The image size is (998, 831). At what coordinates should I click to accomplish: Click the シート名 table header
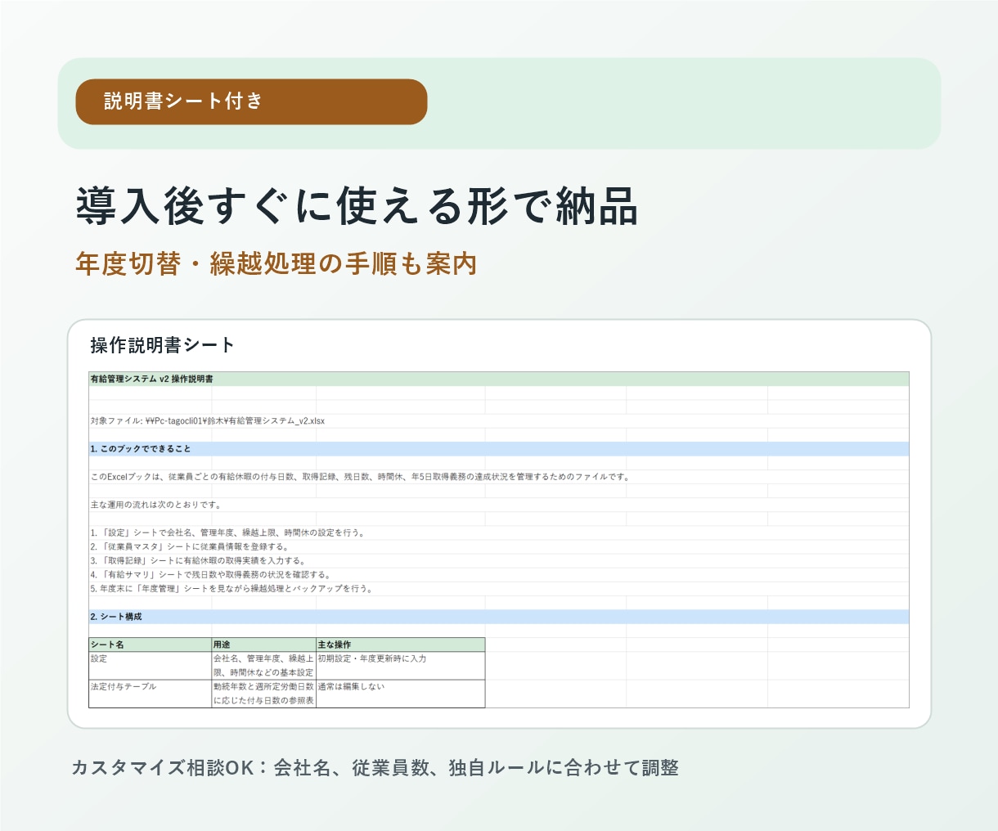click(x=151, y=645)
